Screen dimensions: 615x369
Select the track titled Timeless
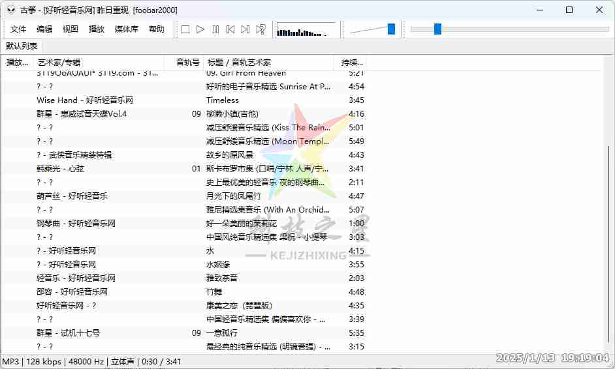[223, 100]
